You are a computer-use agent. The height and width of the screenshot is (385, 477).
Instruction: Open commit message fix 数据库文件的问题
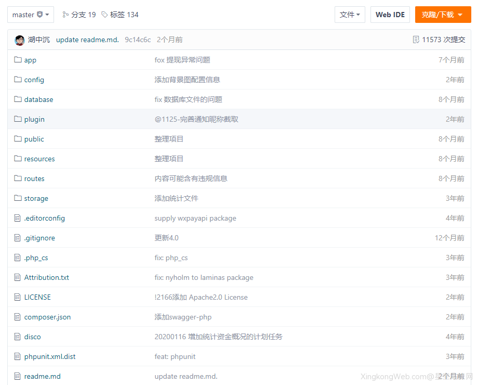tap(188, 99)
